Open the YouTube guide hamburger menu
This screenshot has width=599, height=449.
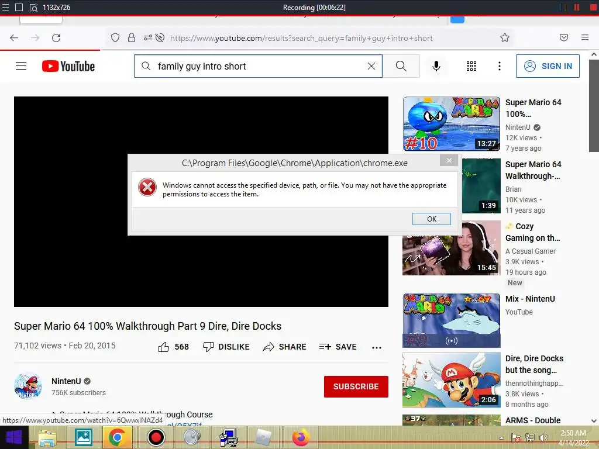coord(21,66)
